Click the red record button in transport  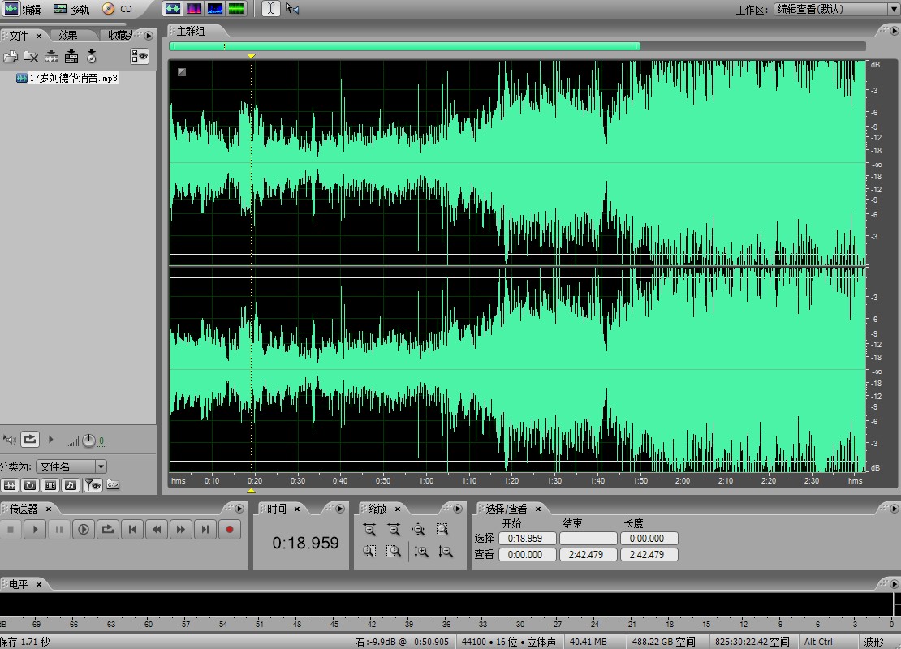(x=230, y=530)
